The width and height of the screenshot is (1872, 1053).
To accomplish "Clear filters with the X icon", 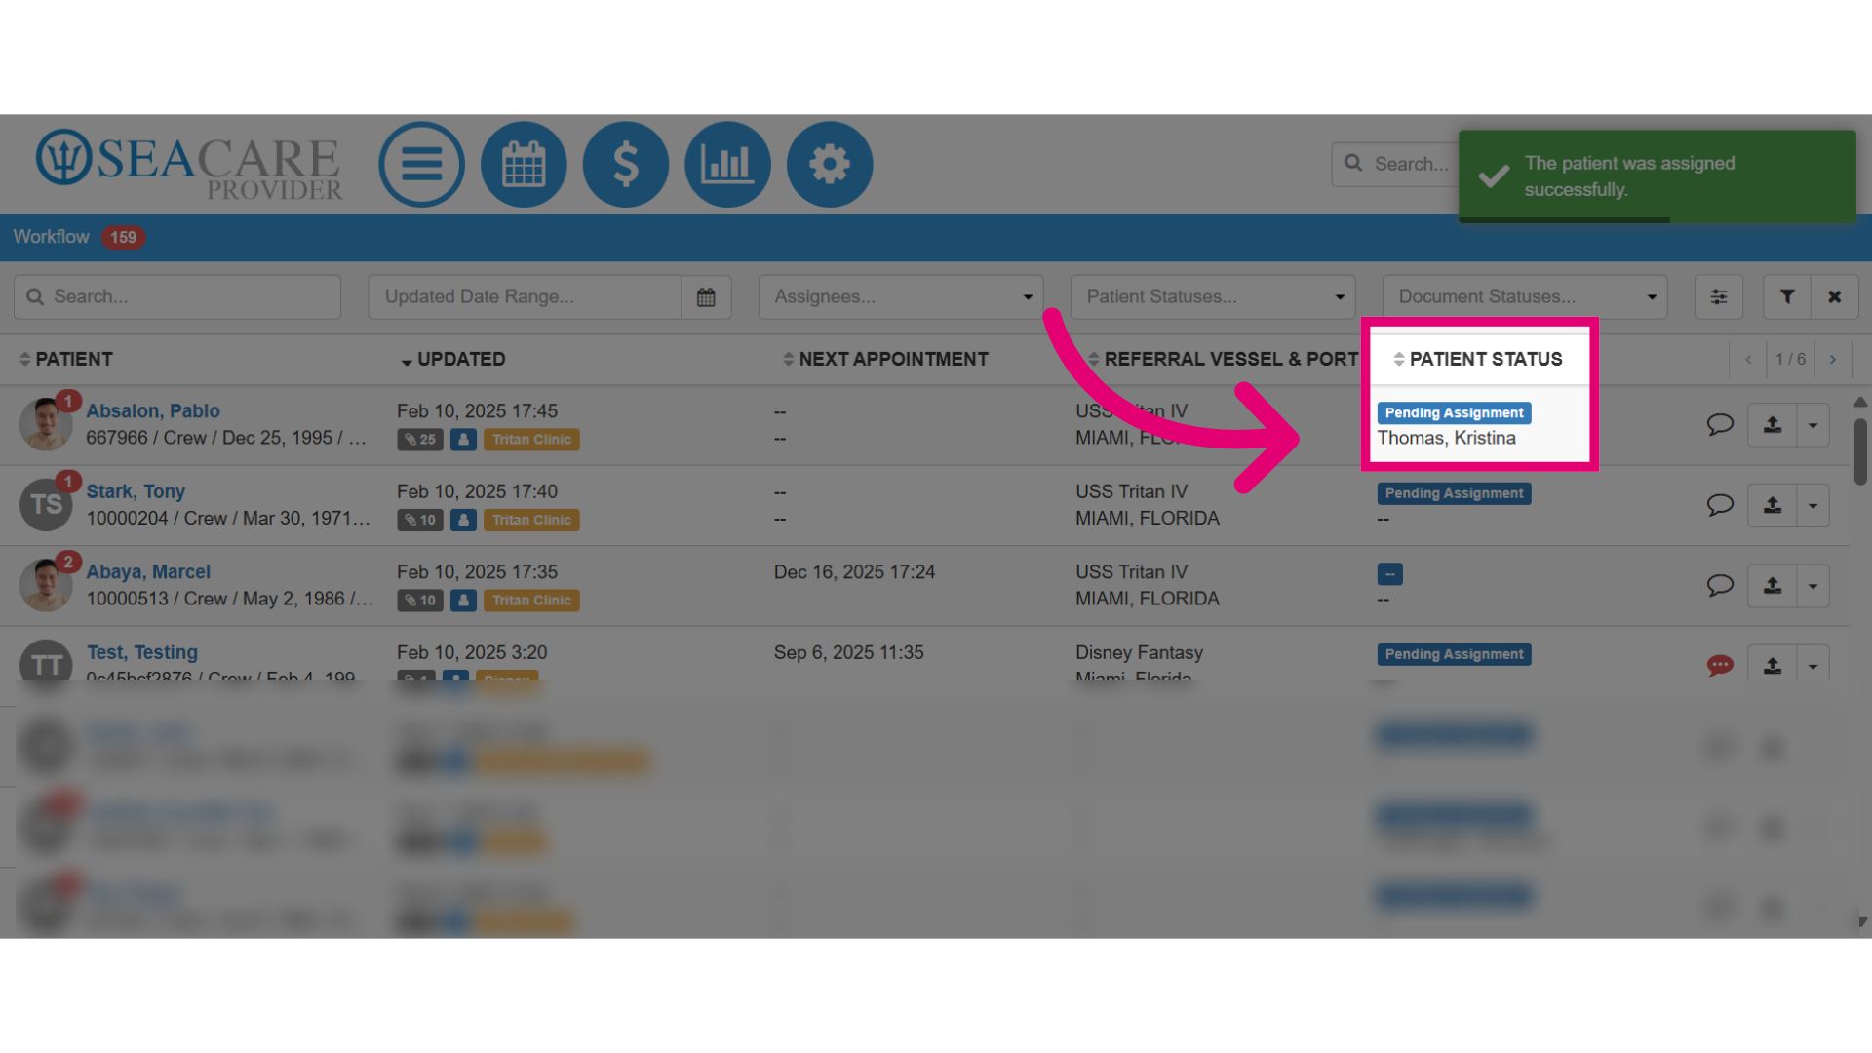I will pyautogui.click(x=1834, y=296).
